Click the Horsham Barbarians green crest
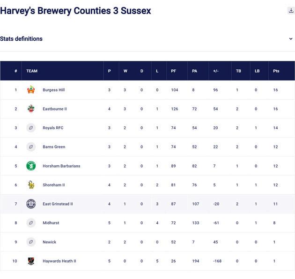The width and height of the screenshot is (295, 279). point(31,166)
